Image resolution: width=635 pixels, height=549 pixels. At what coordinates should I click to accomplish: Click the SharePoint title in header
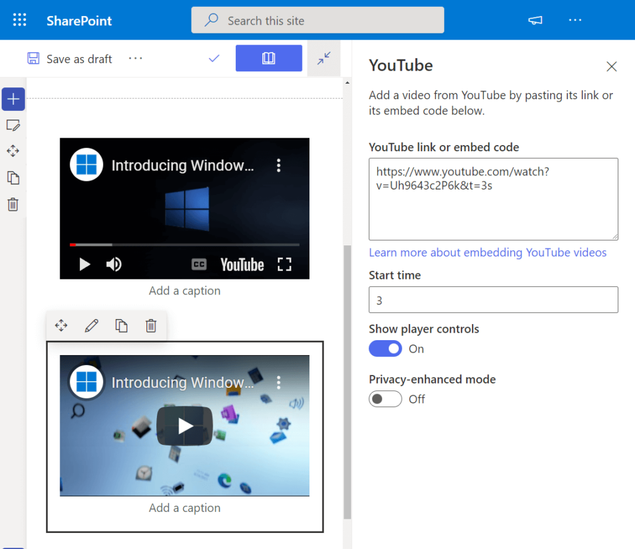[x=79, y=20]
